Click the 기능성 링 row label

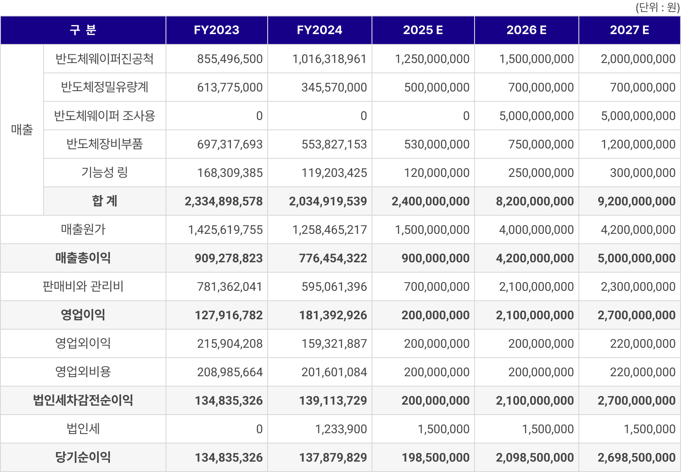104,173
